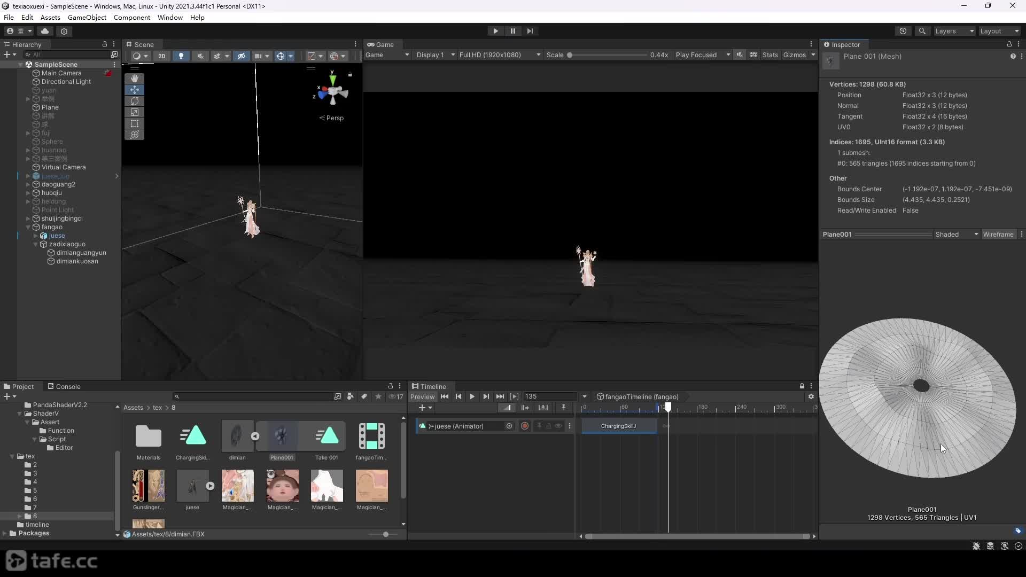Open Unity cloud services icon
The width and height of the screenshot is (1026, 577).
45,31
